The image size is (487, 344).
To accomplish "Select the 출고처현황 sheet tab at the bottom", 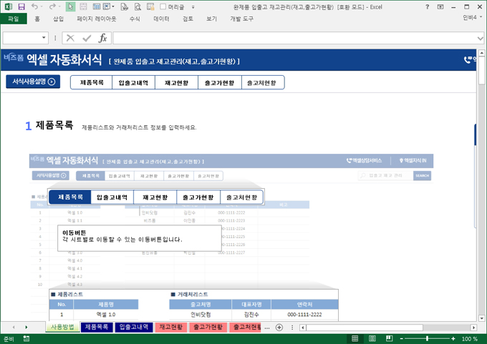I will 246,327.
